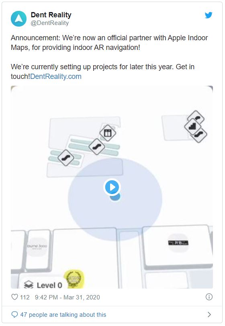This screenshot has height=326, width=225.
Task: Select the stairs icon on the map
Action: click(x=192, y=126)
